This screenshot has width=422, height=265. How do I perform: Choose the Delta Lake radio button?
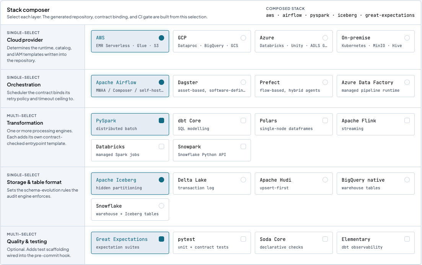243,180
